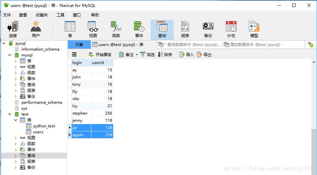
Task: Collapse the mysql database node
Action: (x=10, y=55)
